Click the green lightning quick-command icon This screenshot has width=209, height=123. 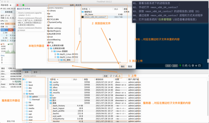(x=180, y=65)
